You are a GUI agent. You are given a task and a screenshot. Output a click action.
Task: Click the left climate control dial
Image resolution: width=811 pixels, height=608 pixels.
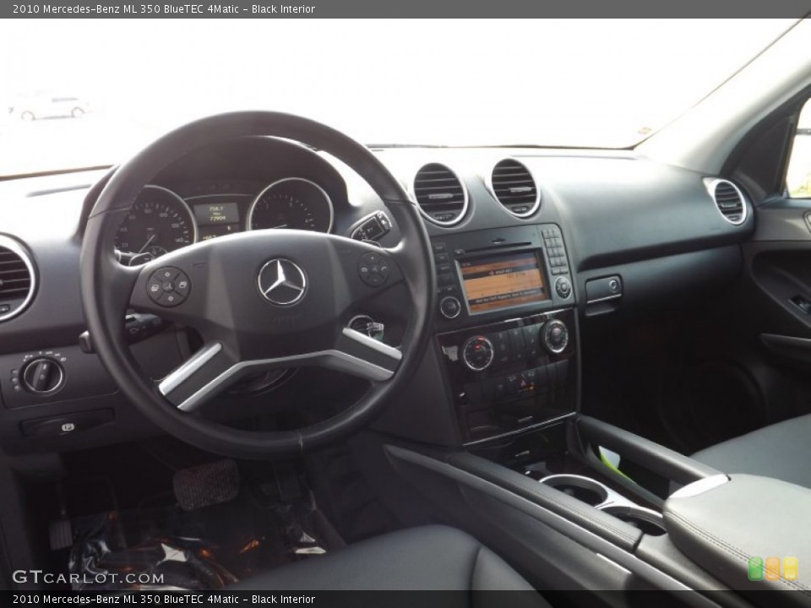[x=477, y=353]
